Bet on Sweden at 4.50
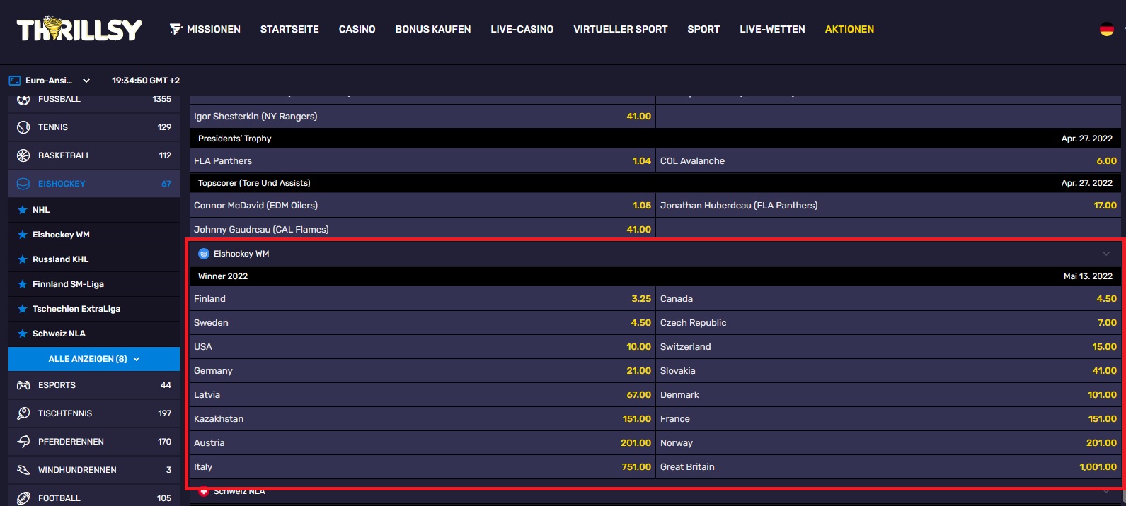Viewport: 1126px width, 506px height. [423, 323]
